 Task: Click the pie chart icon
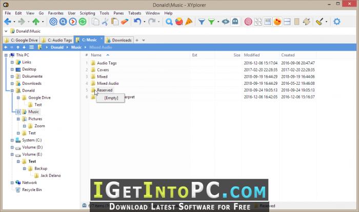pos(179,21)
